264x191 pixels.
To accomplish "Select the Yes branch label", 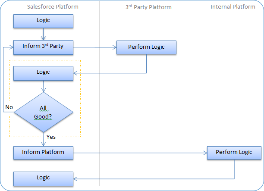I will [x=51, y=137].
